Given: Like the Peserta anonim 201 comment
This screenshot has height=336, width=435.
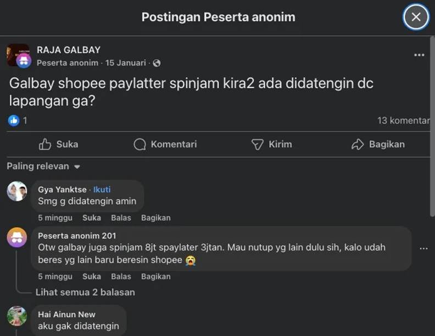Looking at the screenshot, I should [91, 276].
